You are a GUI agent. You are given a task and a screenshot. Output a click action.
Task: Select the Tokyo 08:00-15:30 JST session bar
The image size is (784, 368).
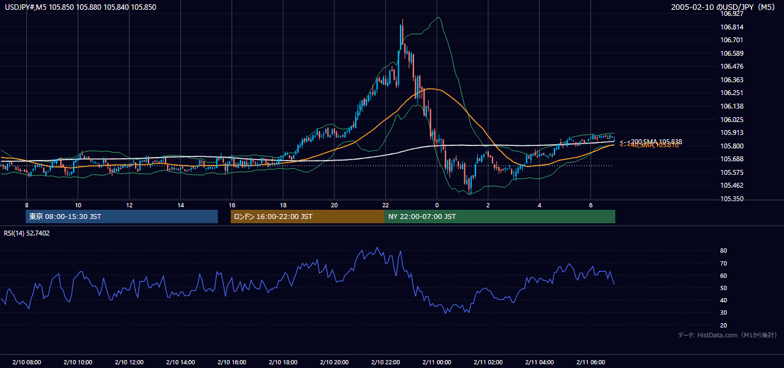click(121, 217)
